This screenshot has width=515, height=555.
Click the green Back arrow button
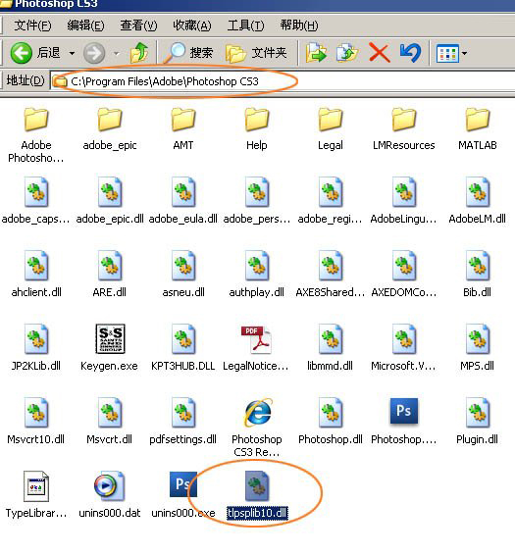[22, 53]
